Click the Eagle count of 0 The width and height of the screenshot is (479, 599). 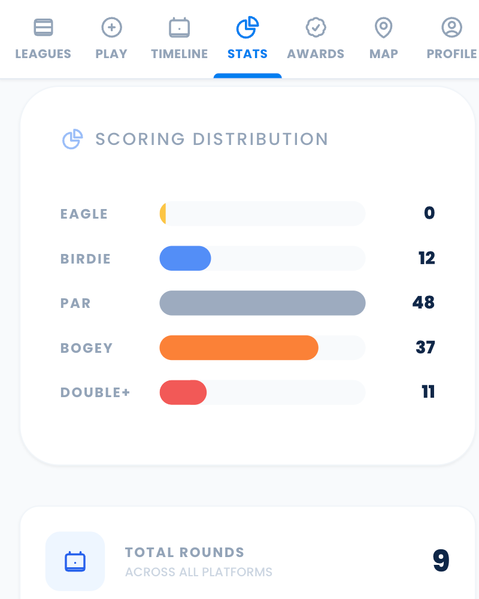coord(429,213)
